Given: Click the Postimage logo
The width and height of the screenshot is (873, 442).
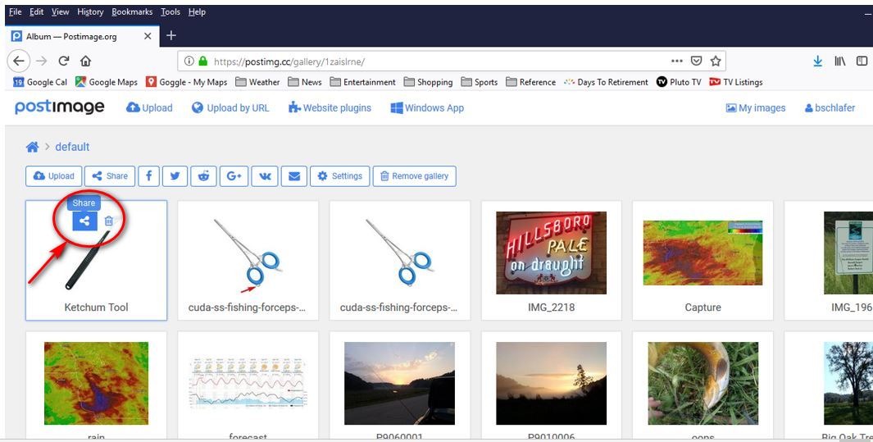Looking at the screenshot, I should (60, 107).
